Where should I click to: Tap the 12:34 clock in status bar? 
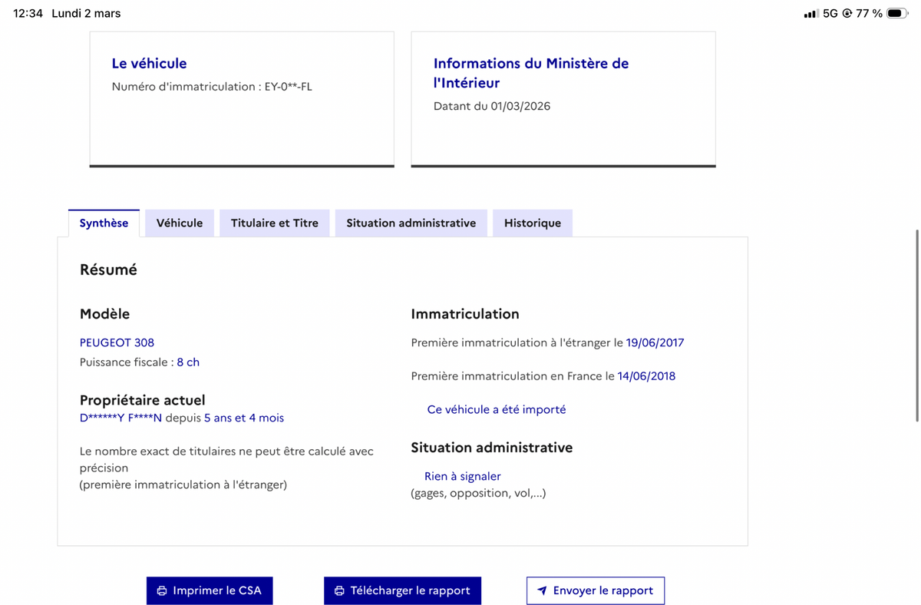(28, 13)
